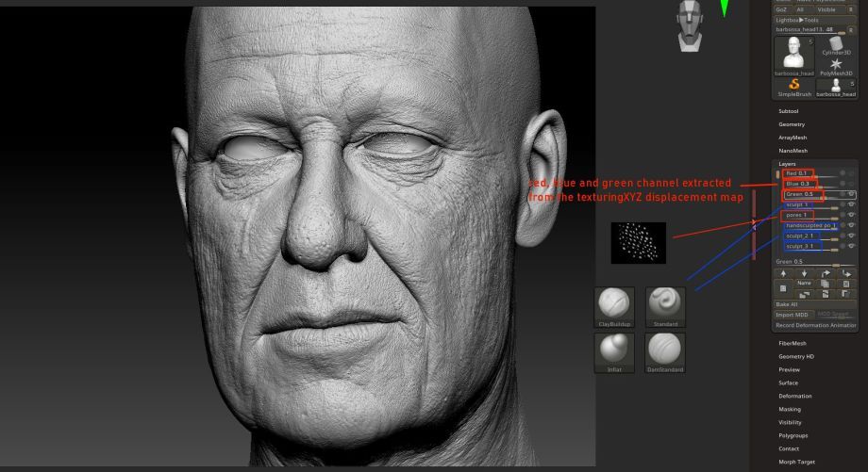Select the Standard brush

(x=665, y=307)
